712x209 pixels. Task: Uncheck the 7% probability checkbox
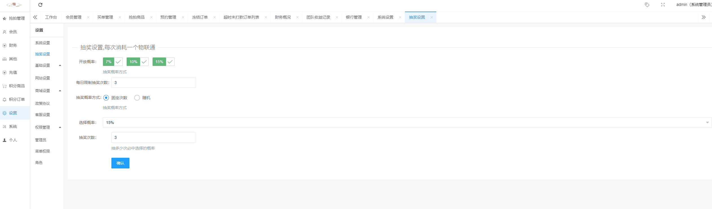click(113, 62)
